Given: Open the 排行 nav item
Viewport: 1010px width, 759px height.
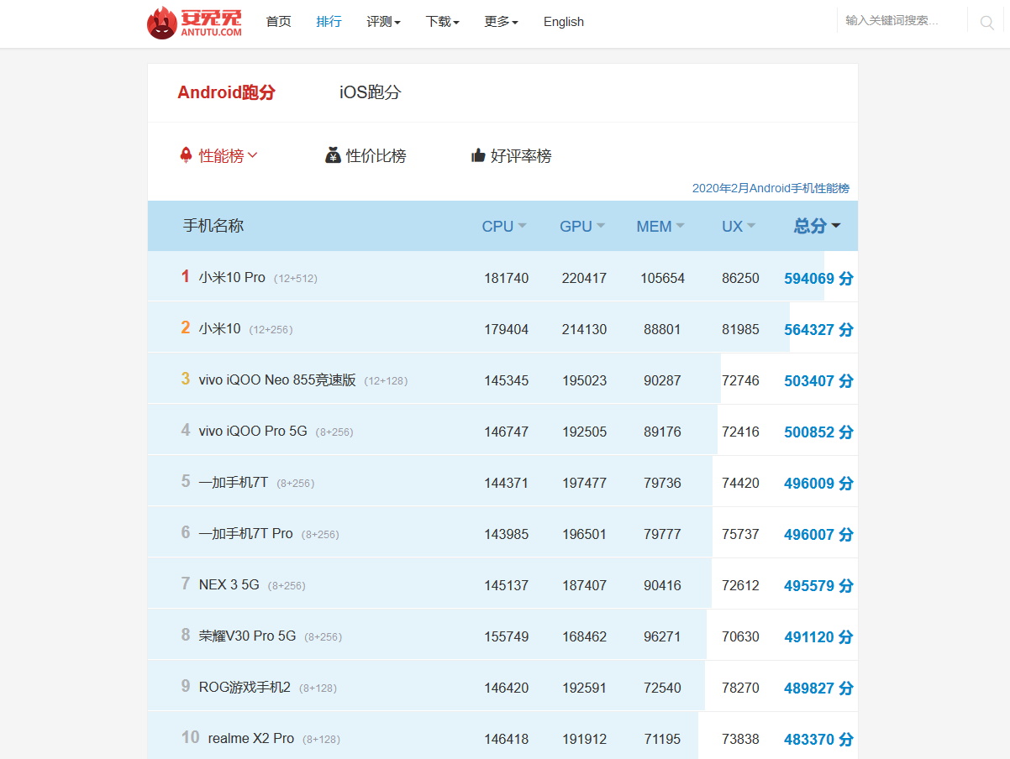Looking at the screenshot, I should [x=329, y=22].
